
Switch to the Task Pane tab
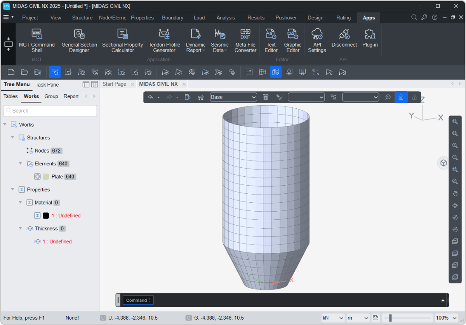[x=47, y=84]
